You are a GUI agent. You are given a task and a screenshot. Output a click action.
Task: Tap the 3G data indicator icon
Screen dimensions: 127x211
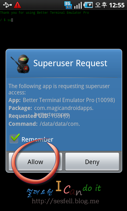click(68, 5)
